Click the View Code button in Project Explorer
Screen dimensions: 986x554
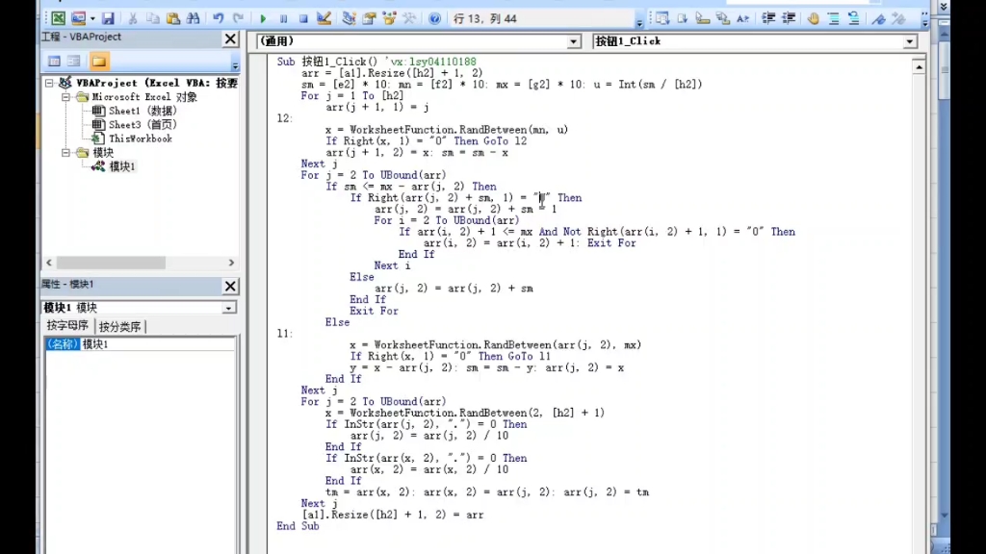(54, 61)
